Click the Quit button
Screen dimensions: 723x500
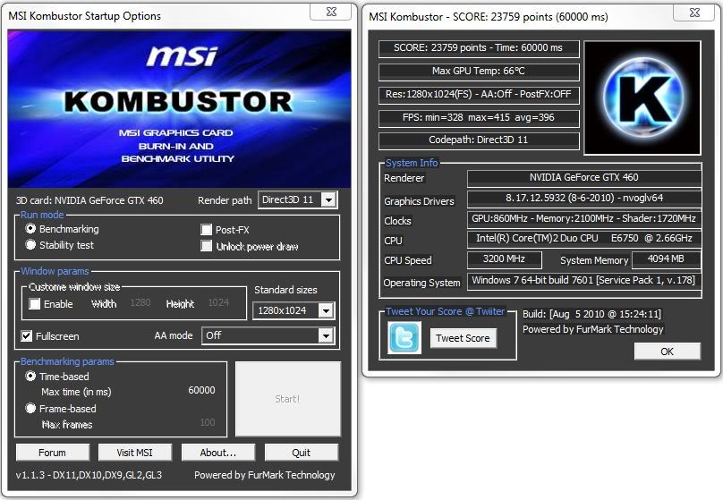coord(301,453)
